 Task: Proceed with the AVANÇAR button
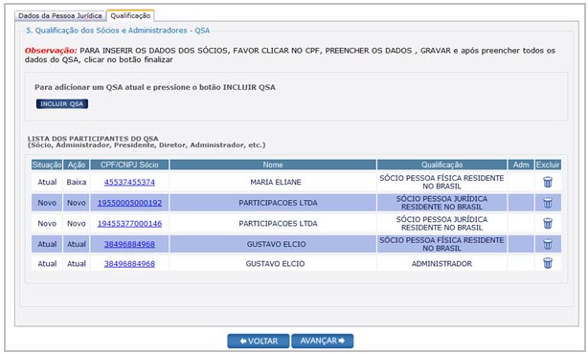coord(323,341)
